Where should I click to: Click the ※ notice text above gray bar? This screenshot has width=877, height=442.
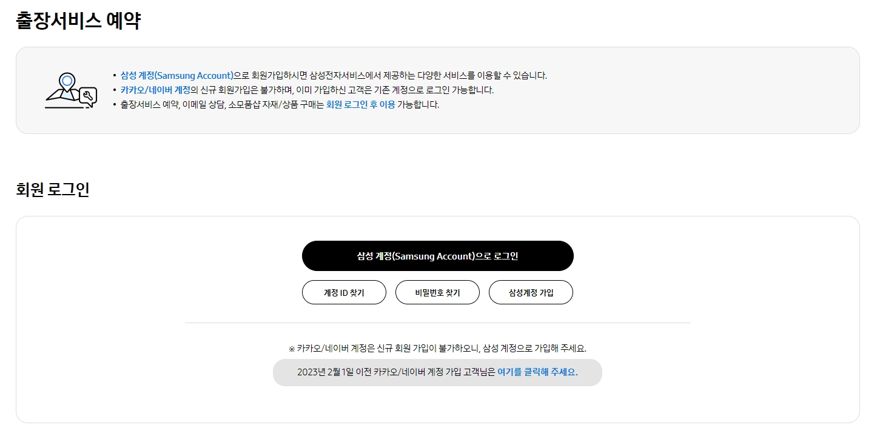pos(437,347)
